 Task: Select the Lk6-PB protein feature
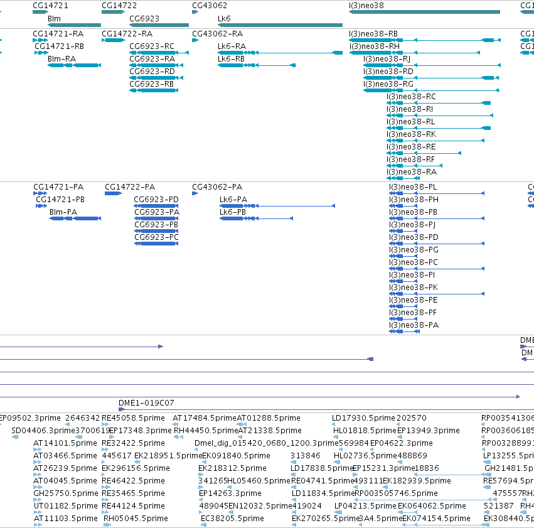click(x=257, y=218)
